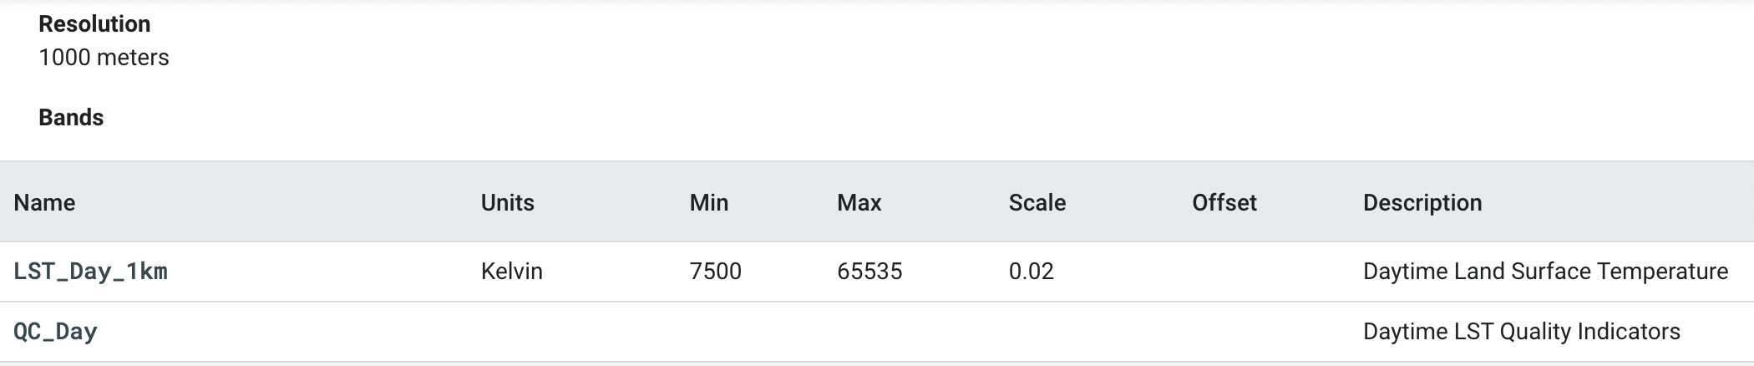This screenshot has height=366, width=1754.
Task: Click the Resolution heading
Action: coord(94,24)
